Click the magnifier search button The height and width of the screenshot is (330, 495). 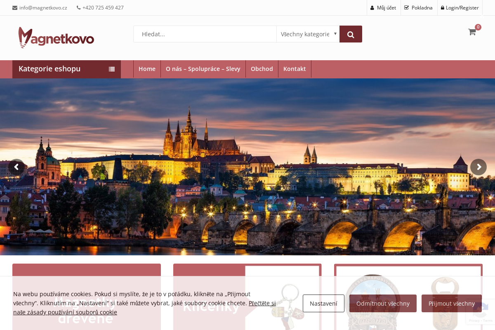(351, 34)
